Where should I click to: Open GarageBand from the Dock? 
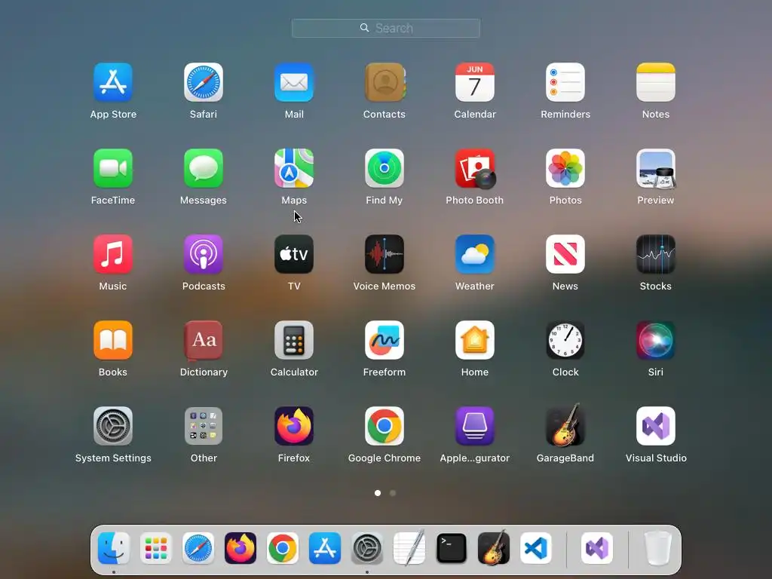(494, 547)
